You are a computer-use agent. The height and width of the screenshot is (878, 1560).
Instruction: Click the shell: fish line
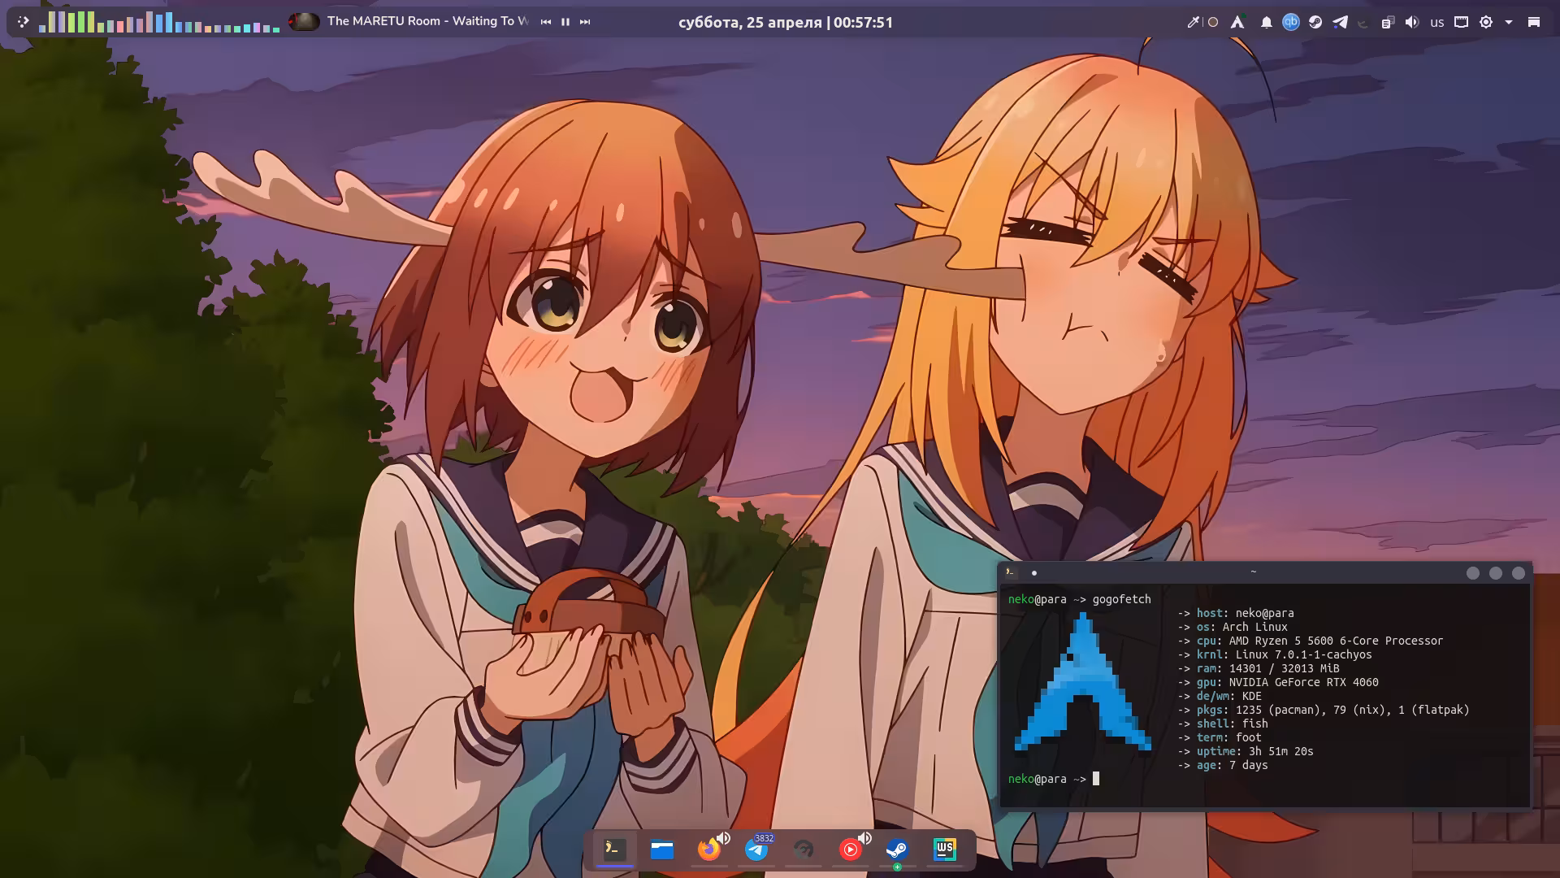click(1223, 724)
